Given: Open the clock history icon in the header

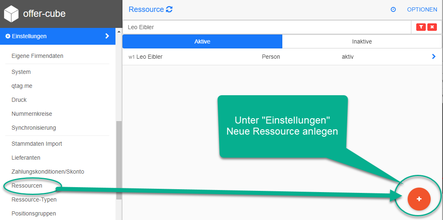Looking at the screenshot, I should tap(393, 9).
